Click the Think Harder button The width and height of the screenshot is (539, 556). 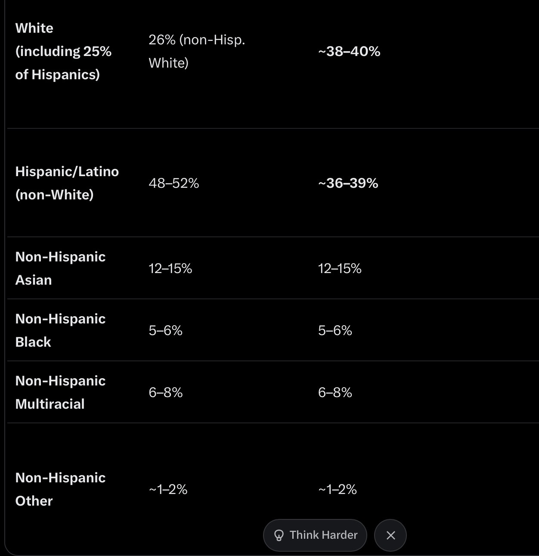click(315, 535)
